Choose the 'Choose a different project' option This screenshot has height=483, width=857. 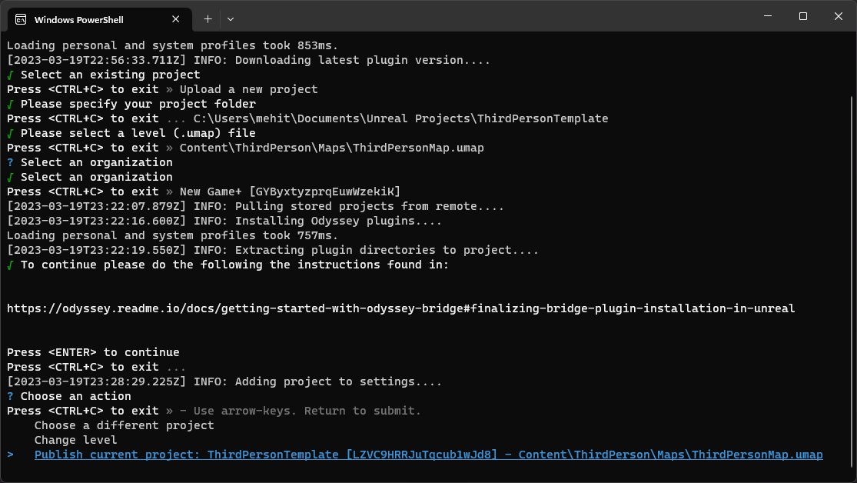click(124, 425)
